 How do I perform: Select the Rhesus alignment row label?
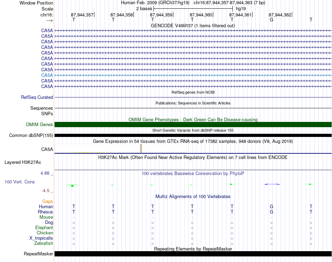pyautogui.click(x=45, y=212)
